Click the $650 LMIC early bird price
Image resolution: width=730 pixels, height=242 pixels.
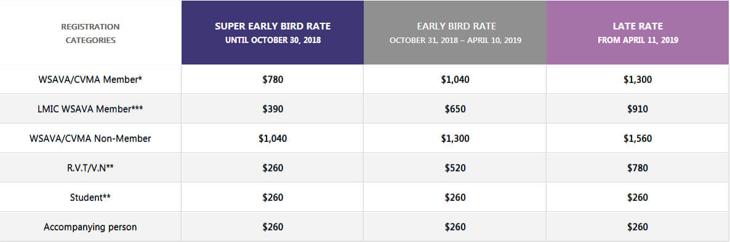pyautogui.click(x=455, y=109)
